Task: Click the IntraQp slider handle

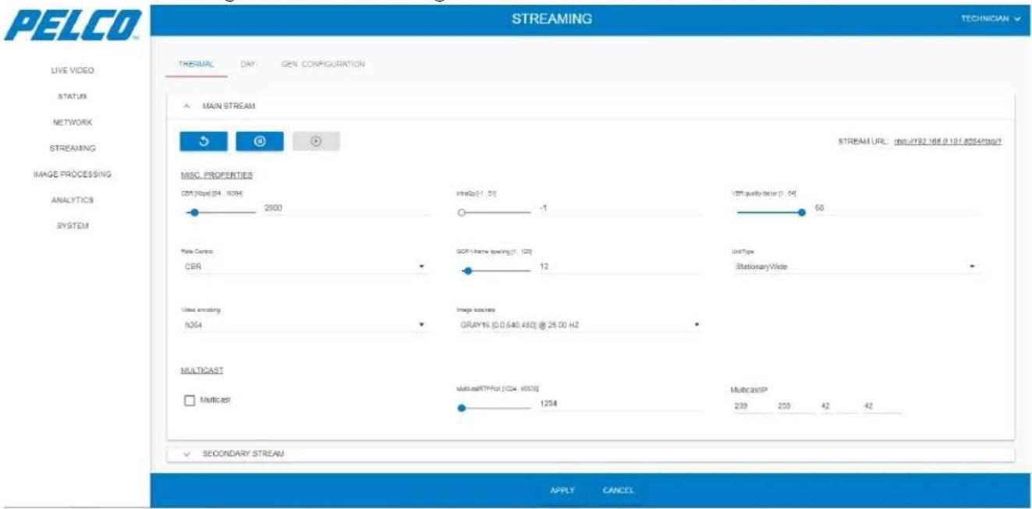Action: (461, 211)
